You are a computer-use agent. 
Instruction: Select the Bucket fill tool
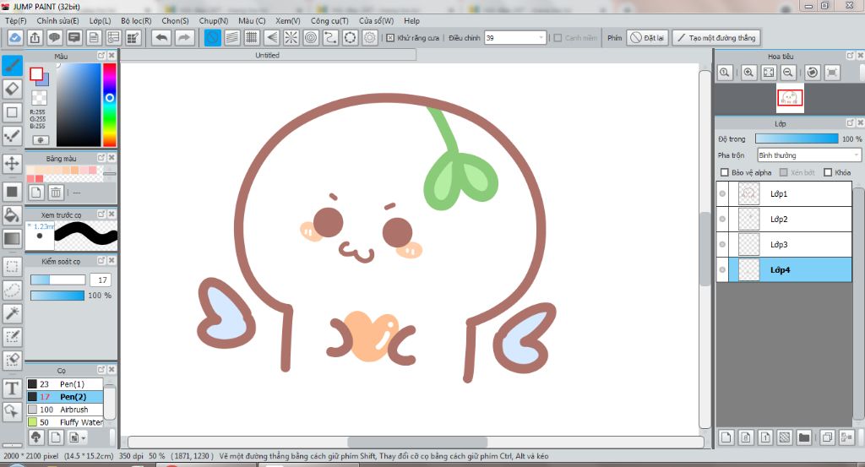pos(12,215)
